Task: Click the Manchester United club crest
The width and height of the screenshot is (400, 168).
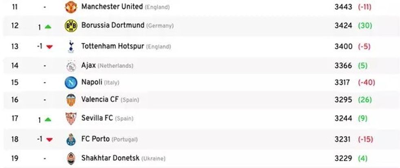Action: click(71, 7)
